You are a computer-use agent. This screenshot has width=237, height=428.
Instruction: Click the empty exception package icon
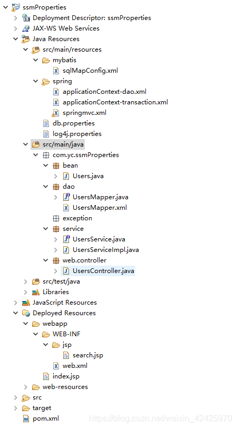pos(56,218)
